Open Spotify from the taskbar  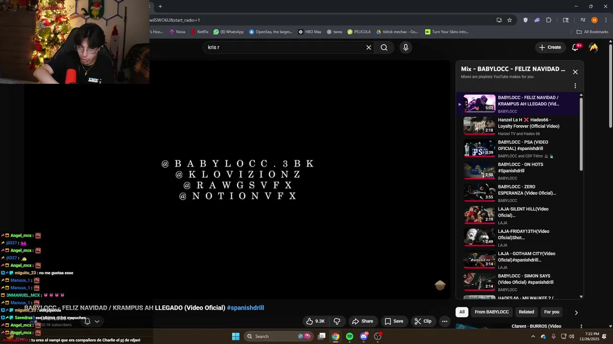350,336
